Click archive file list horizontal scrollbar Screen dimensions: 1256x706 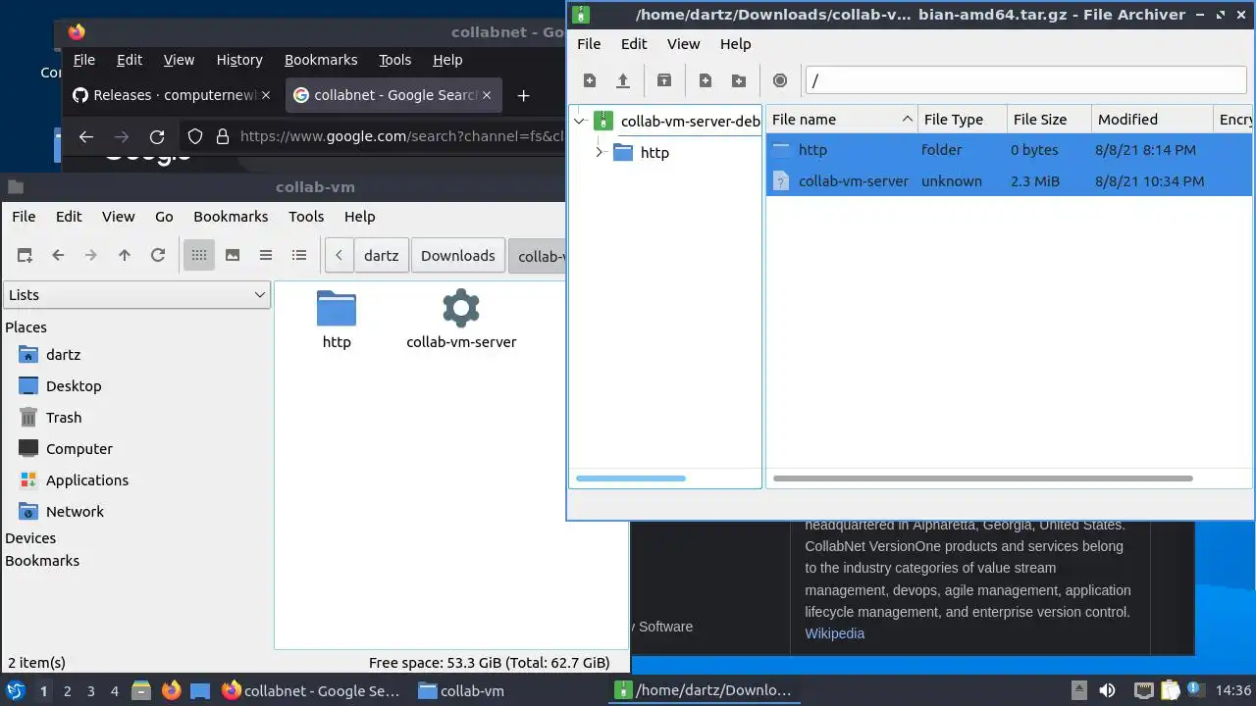[983, 479]
